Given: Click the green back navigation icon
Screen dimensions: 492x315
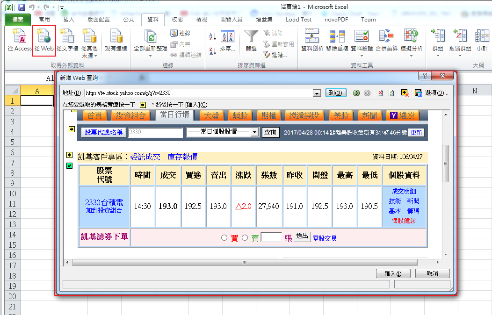Looking at the screenshot, I should point(356,93).
